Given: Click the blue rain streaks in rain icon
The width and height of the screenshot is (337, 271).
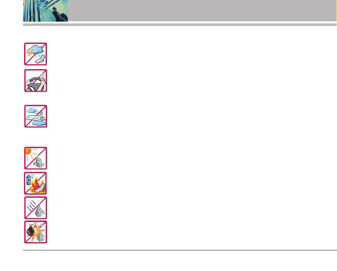Looking at the screenshot, I should point(31,206).
